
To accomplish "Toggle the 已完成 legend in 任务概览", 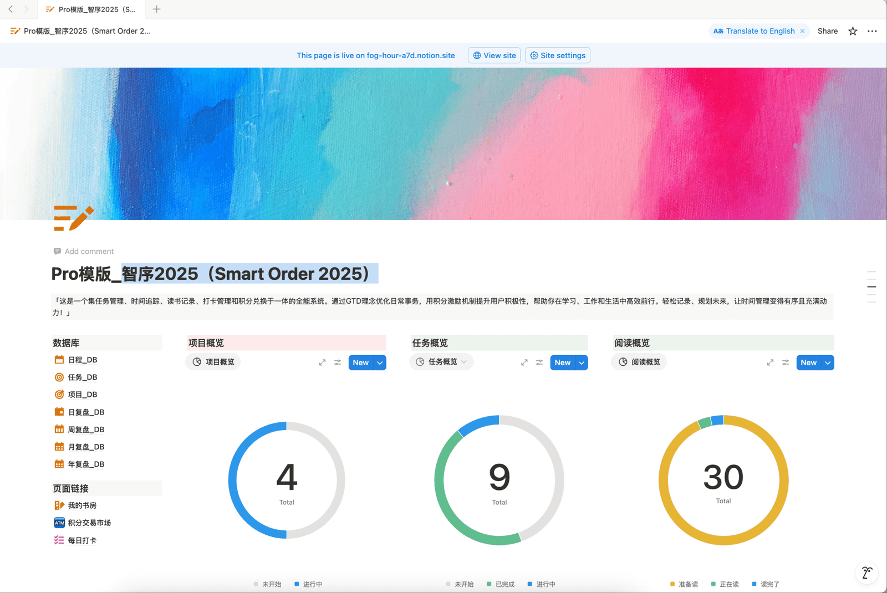I will coord(501,584).
